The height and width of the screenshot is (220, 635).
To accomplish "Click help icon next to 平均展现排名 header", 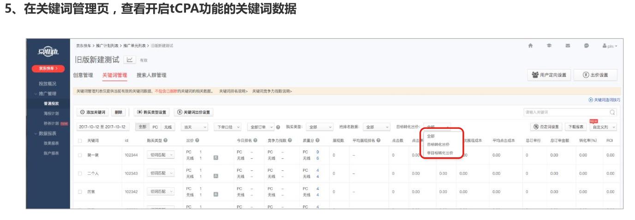I will click(x=378, y=140).
